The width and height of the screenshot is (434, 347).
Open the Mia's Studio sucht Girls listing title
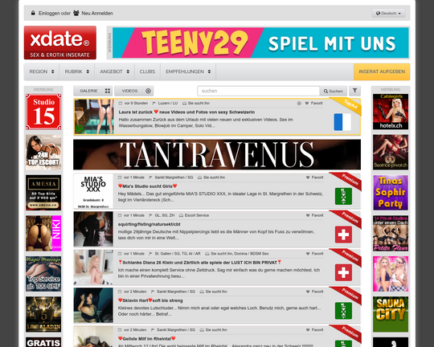tap(148, 186)
